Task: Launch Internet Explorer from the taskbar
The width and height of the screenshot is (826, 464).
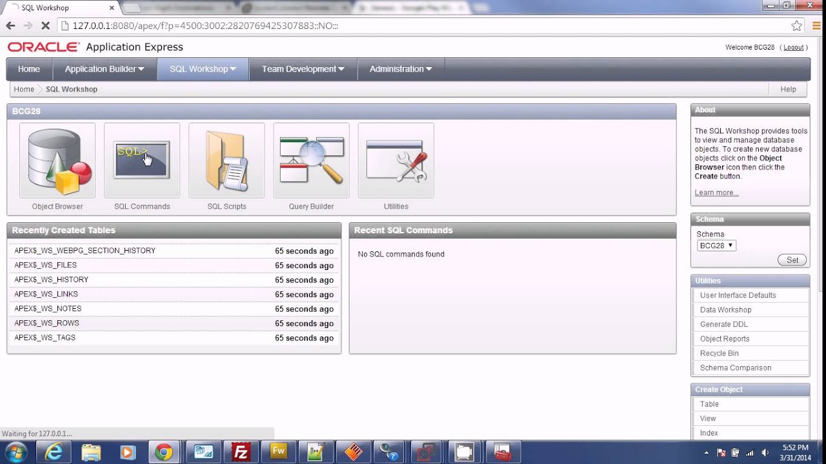Action: [54, 452]
